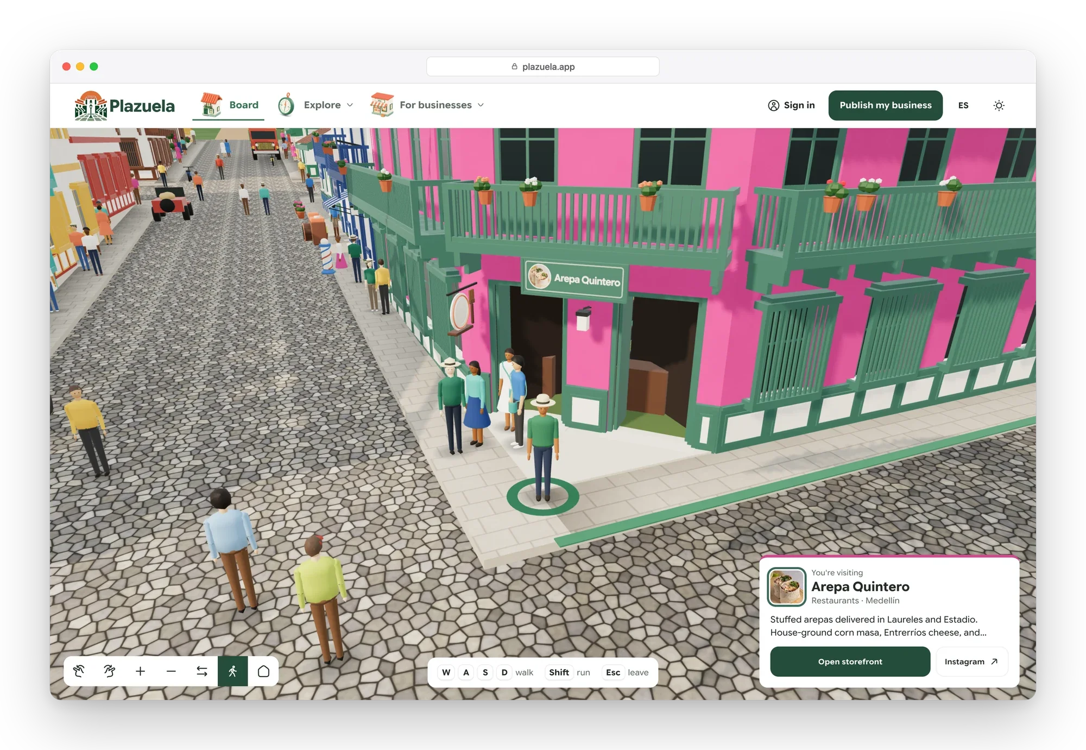Screen dimensions: 1086x750
Task: Click the W key hint
Action: (x=446, y=672)
